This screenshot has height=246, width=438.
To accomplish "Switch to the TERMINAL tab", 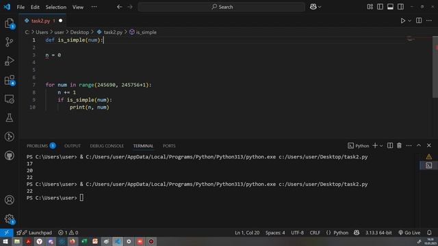I will tap(143, 146).
